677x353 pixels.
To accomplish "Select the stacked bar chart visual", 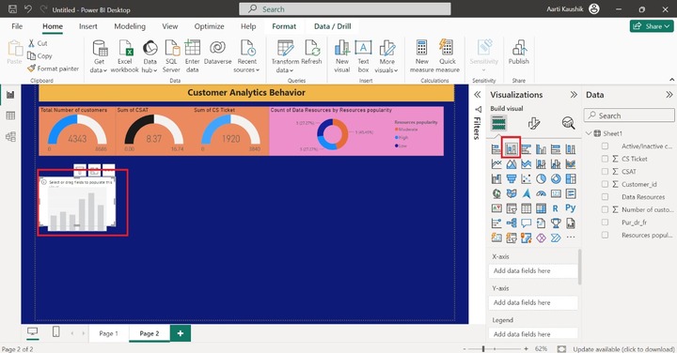I will point(496,149).
